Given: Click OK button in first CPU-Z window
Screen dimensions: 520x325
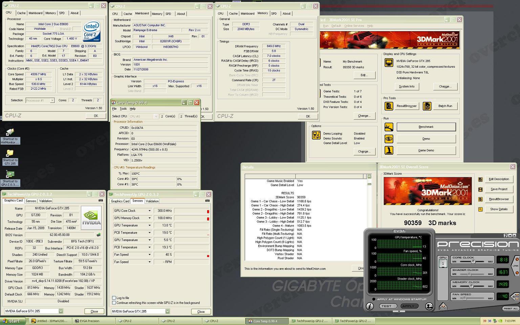Looking at the screenshot, I should tap(96, 116).
